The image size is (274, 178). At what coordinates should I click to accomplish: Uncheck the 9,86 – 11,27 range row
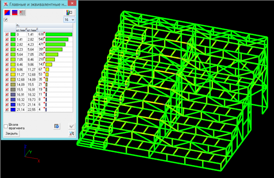coord(7,69)
